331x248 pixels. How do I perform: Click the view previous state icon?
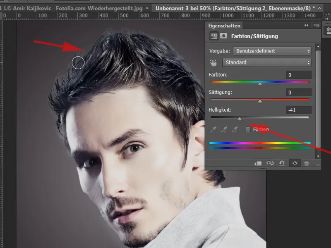[270, 163]
